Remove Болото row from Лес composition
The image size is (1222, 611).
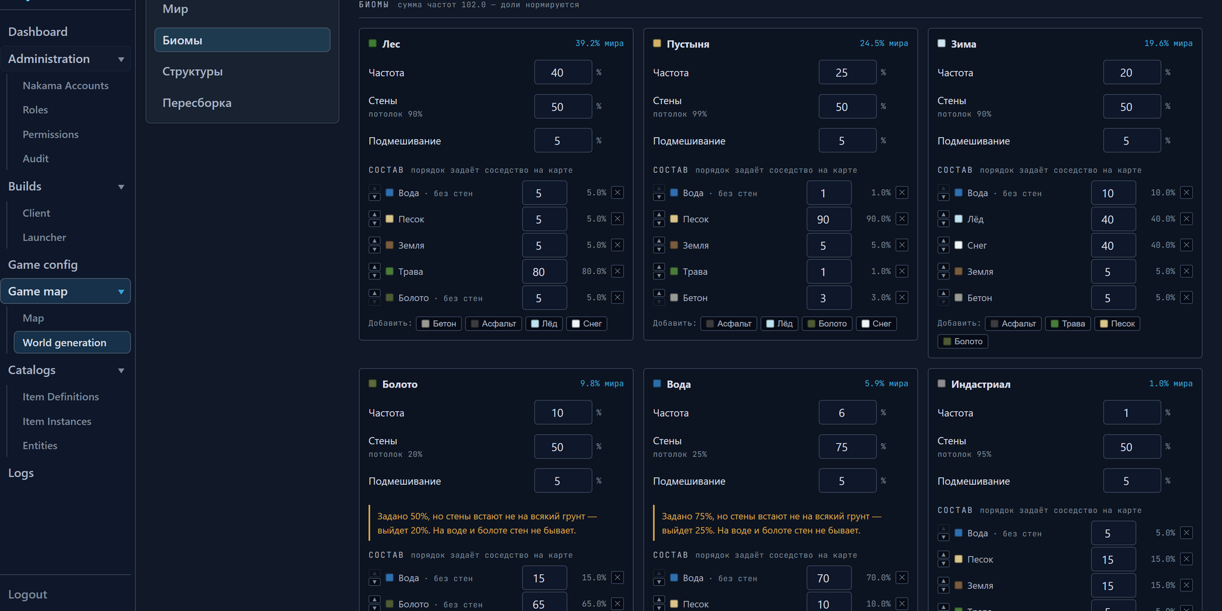coord(618,297)
